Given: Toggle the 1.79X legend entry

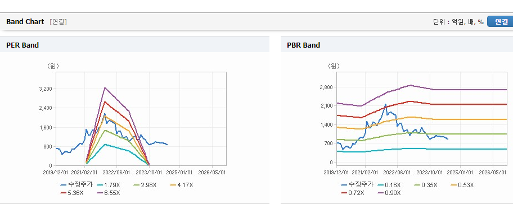Looking at the screenshot, I should click(108, 185).
